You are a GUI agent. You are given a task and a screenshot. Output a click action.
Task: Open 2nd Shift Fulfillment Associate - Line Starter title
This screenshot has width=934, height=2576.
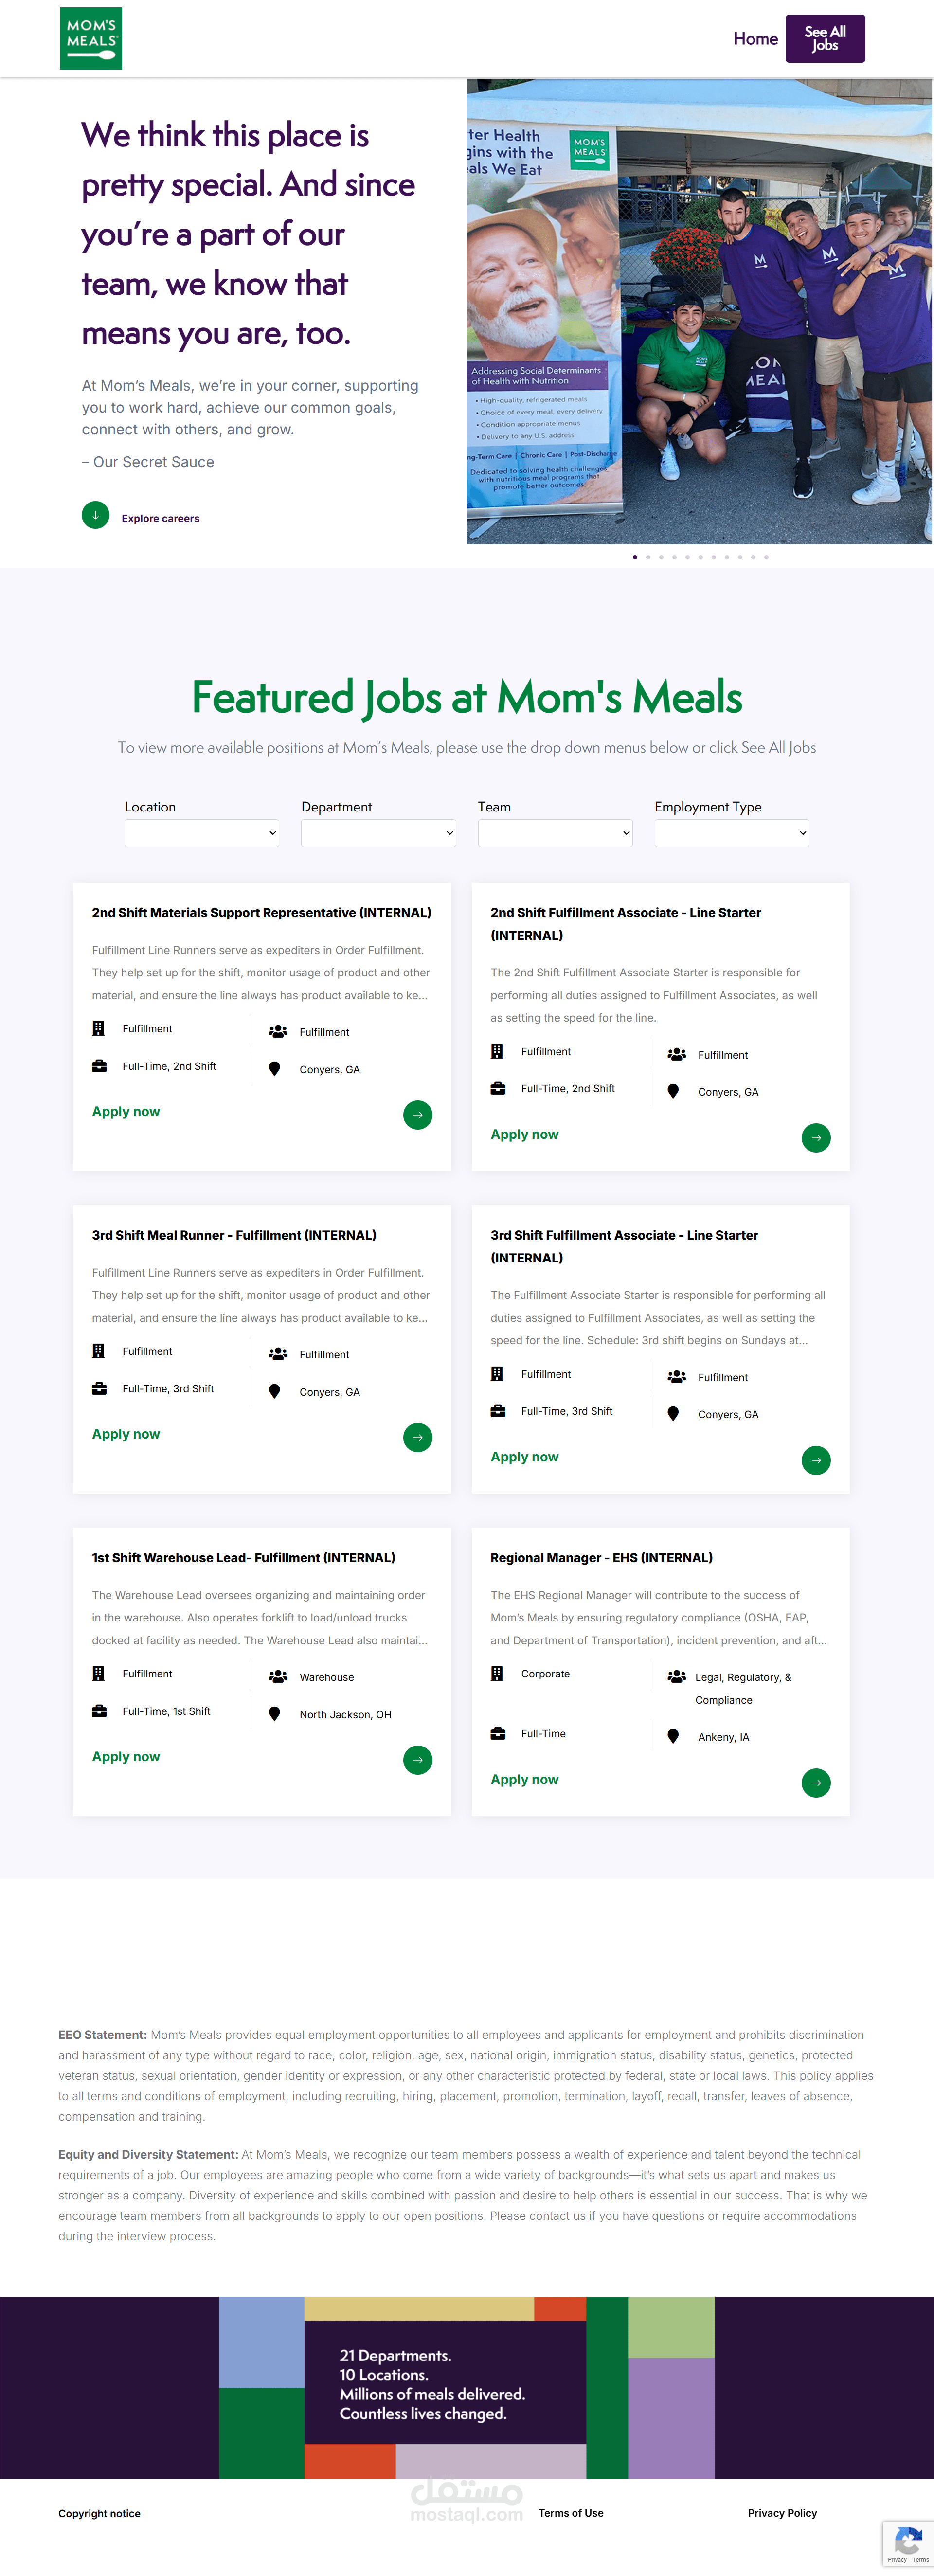(626, 924)
